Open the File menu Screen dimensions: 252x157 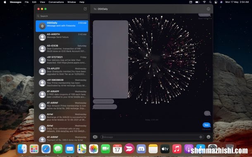pyautogui.click(x=27, y=2)
